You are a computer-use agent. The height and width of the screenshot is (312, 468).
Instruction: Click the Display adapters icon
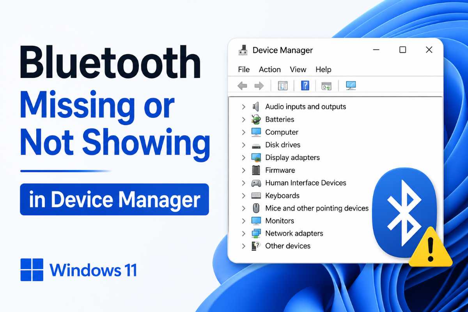tap(256, 158)
